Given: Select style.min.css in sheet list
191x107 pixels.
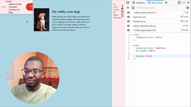Looking at the screenshot, I should pyautogui.click(x=139, y=17).
